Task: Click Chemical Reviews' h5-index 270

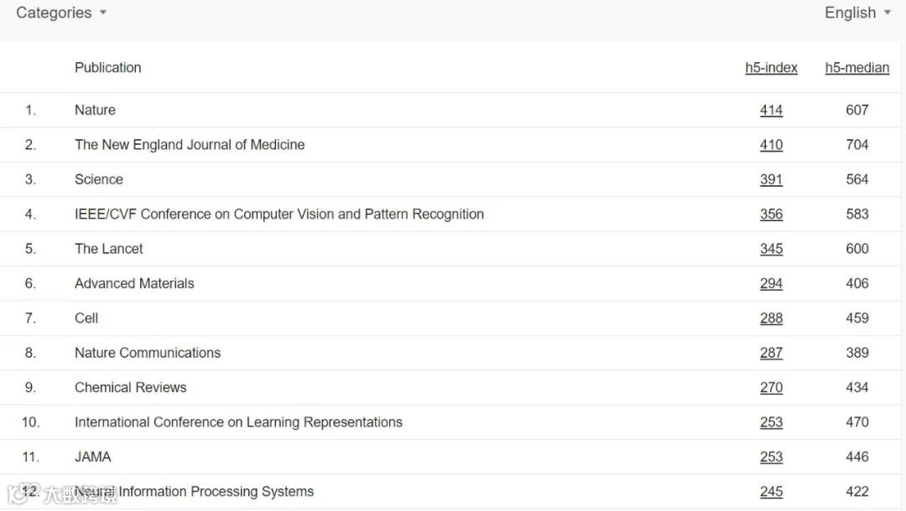Action: coord(771,388)
